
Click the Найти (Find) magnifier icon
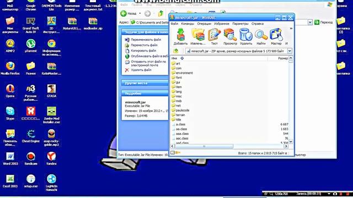261,37
